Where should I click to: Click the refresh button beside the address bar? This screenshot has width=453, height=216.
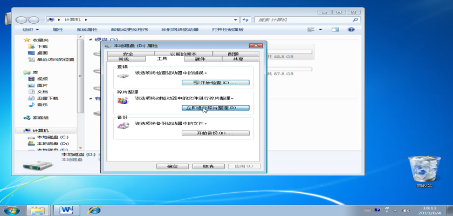pyautogui.click(x=245, y=19)
